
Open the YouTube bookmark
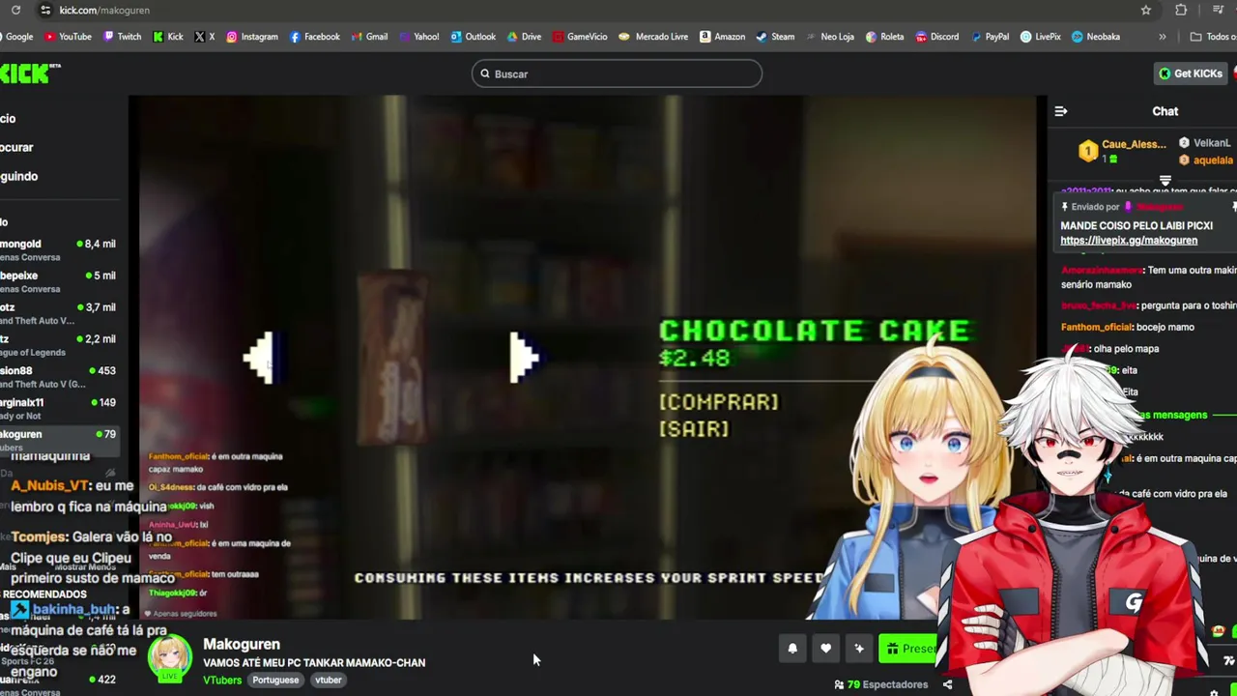coord(67,37)
